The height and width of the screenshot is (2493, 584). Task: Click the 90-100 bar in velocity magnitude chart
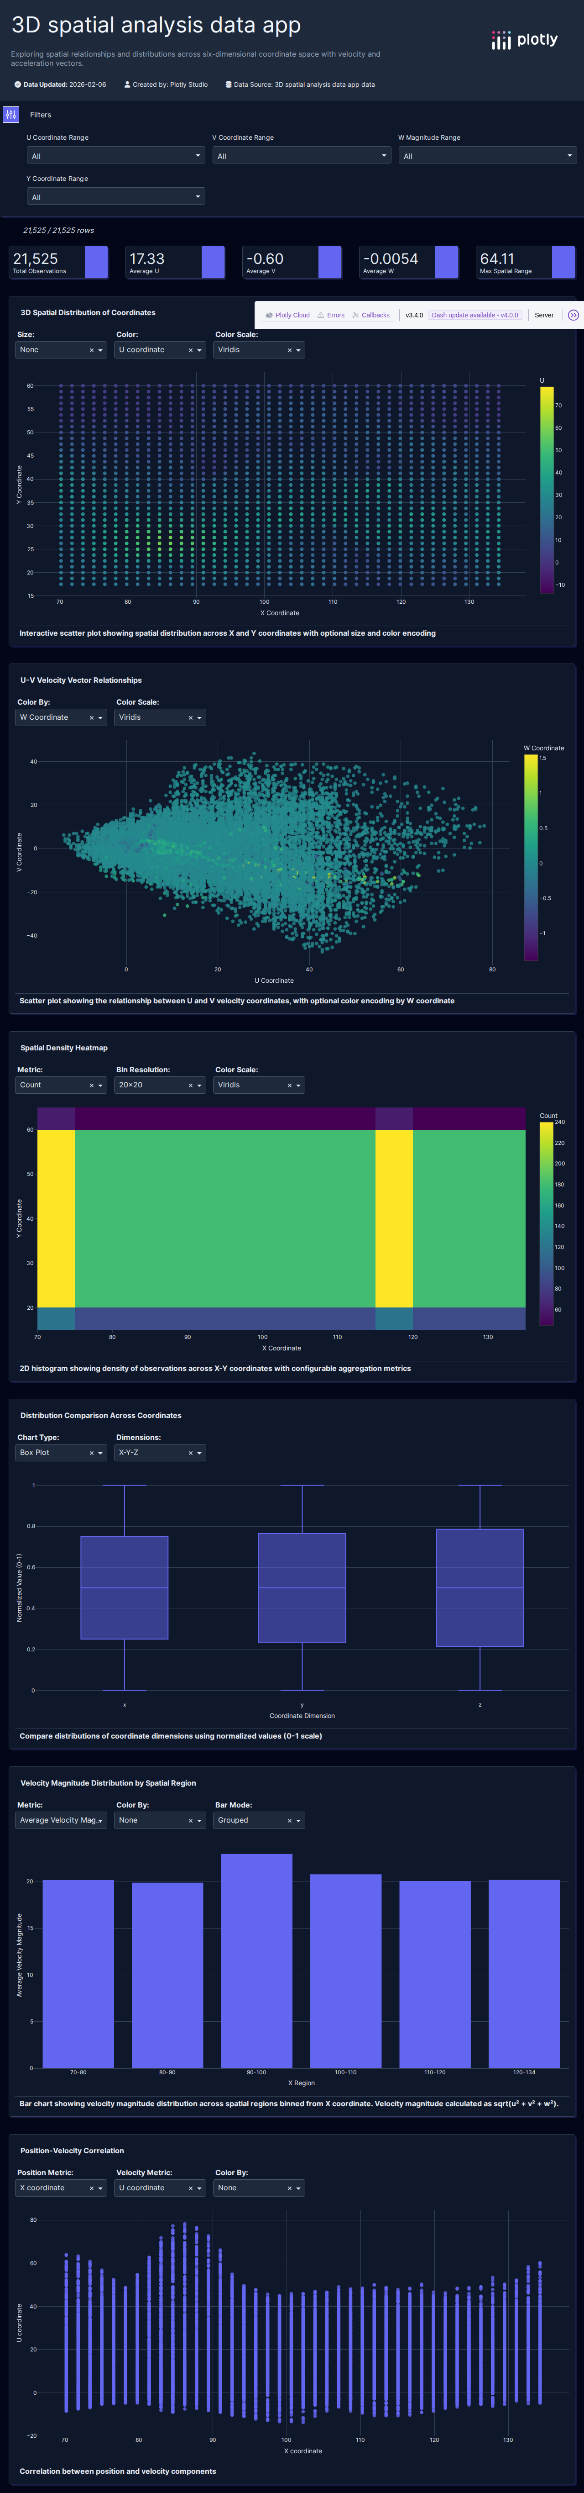click(256, 1961)
